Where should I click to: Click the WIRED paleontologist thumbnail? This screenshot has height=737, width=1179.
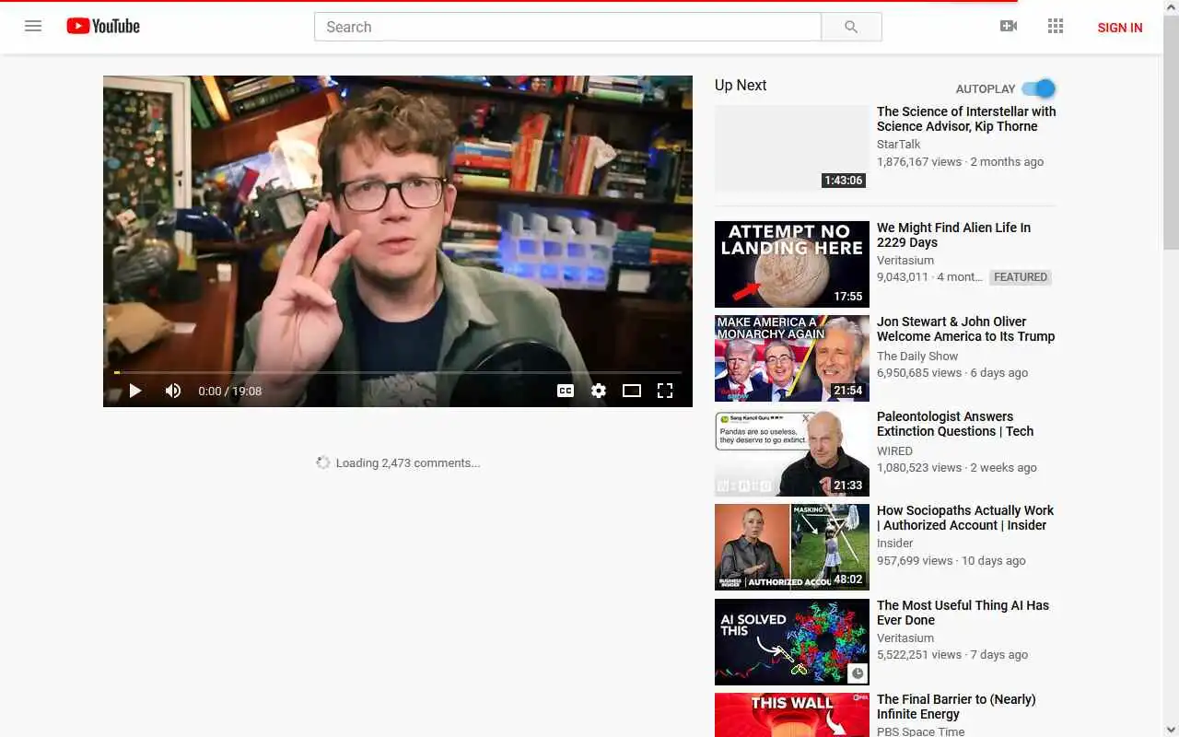tap(792, 453)
